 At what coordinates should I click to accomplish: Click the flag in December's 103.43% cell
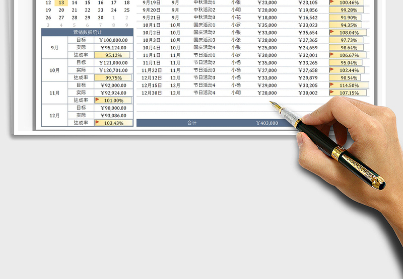[98, 123]
